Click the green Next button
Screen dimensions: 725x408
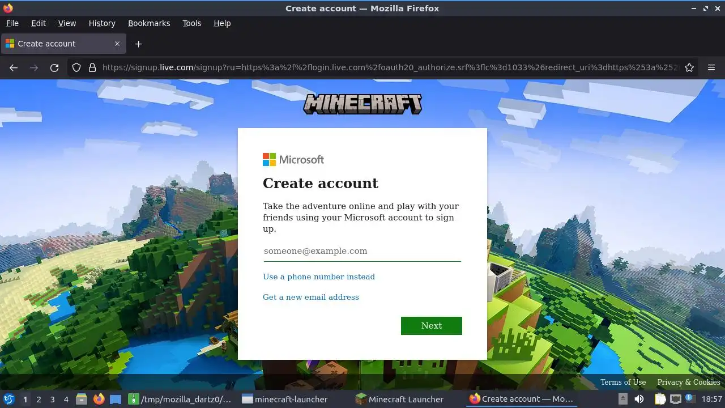tap(432, 326)
